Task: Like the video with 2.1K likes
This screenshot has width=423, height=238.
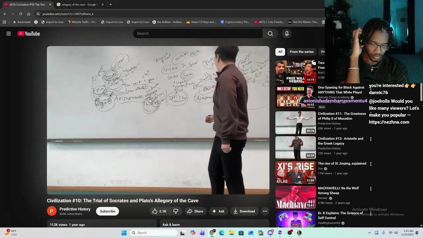Action: [159, 211]
